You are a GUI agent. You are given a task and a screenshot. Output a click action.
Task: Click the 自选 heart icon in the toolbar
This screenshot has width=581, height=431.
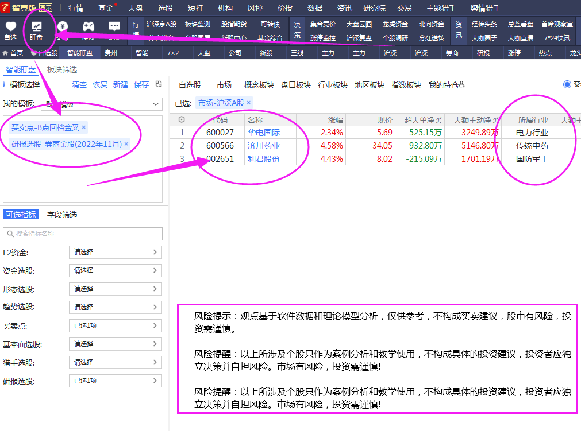coord(11,26)
